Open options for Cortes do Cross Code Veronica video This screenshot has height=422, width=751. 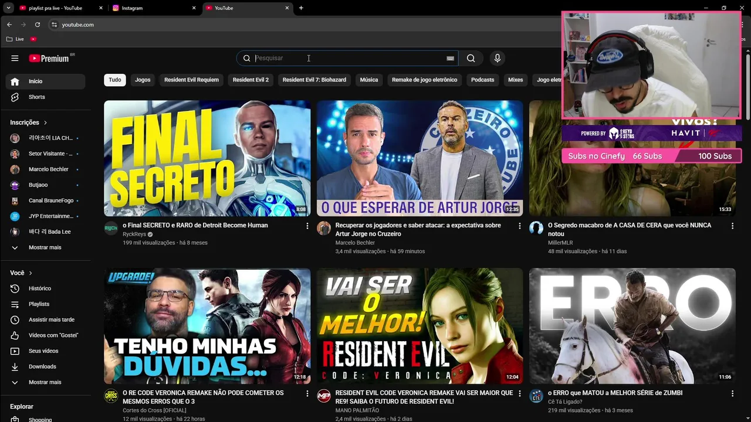coord(307,393)
